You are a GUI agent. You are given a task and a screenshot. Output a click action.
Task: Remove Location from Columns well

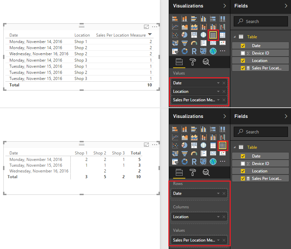pos(224,217)
